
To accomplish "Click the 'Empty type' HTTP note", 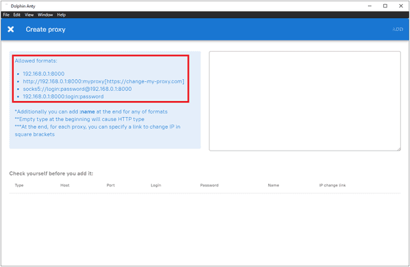I will tap(79, 119).
